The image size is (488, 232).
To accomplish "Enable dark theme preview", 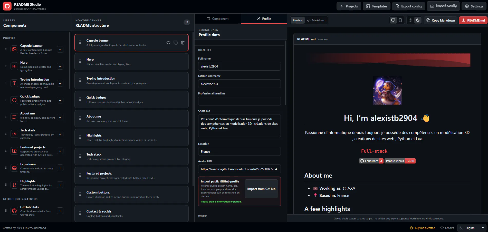I will 418,20.
